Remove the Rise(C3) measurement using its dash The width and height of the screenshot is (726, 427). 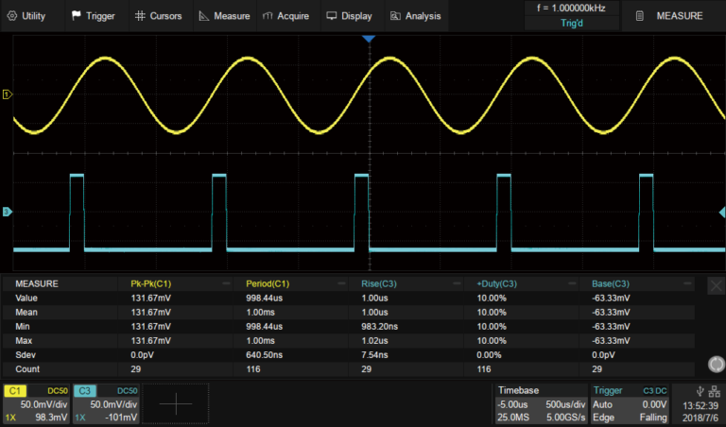tap(457, 283)
